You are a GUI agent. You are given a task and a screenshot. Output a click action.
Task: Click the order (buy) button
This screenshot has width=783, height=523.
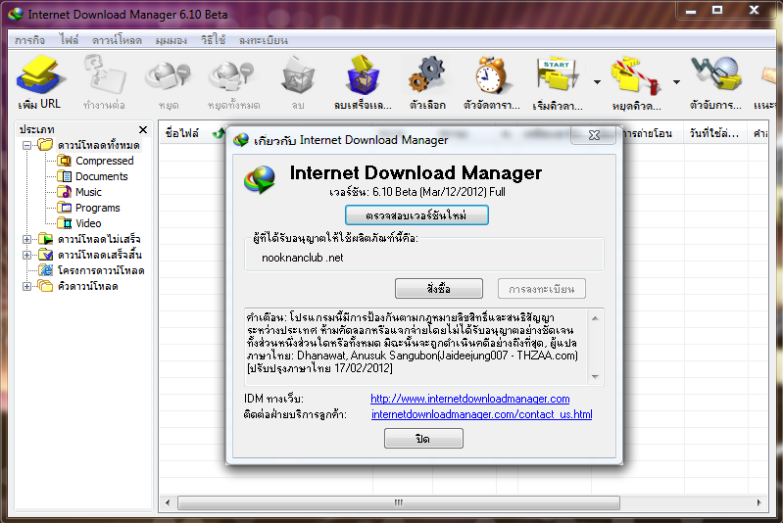[x=438, y=289]
